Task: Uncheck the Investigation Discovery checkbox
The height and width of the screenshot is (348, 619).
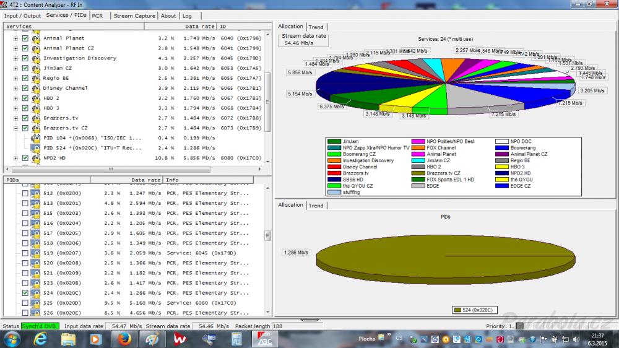Action: 25,58
